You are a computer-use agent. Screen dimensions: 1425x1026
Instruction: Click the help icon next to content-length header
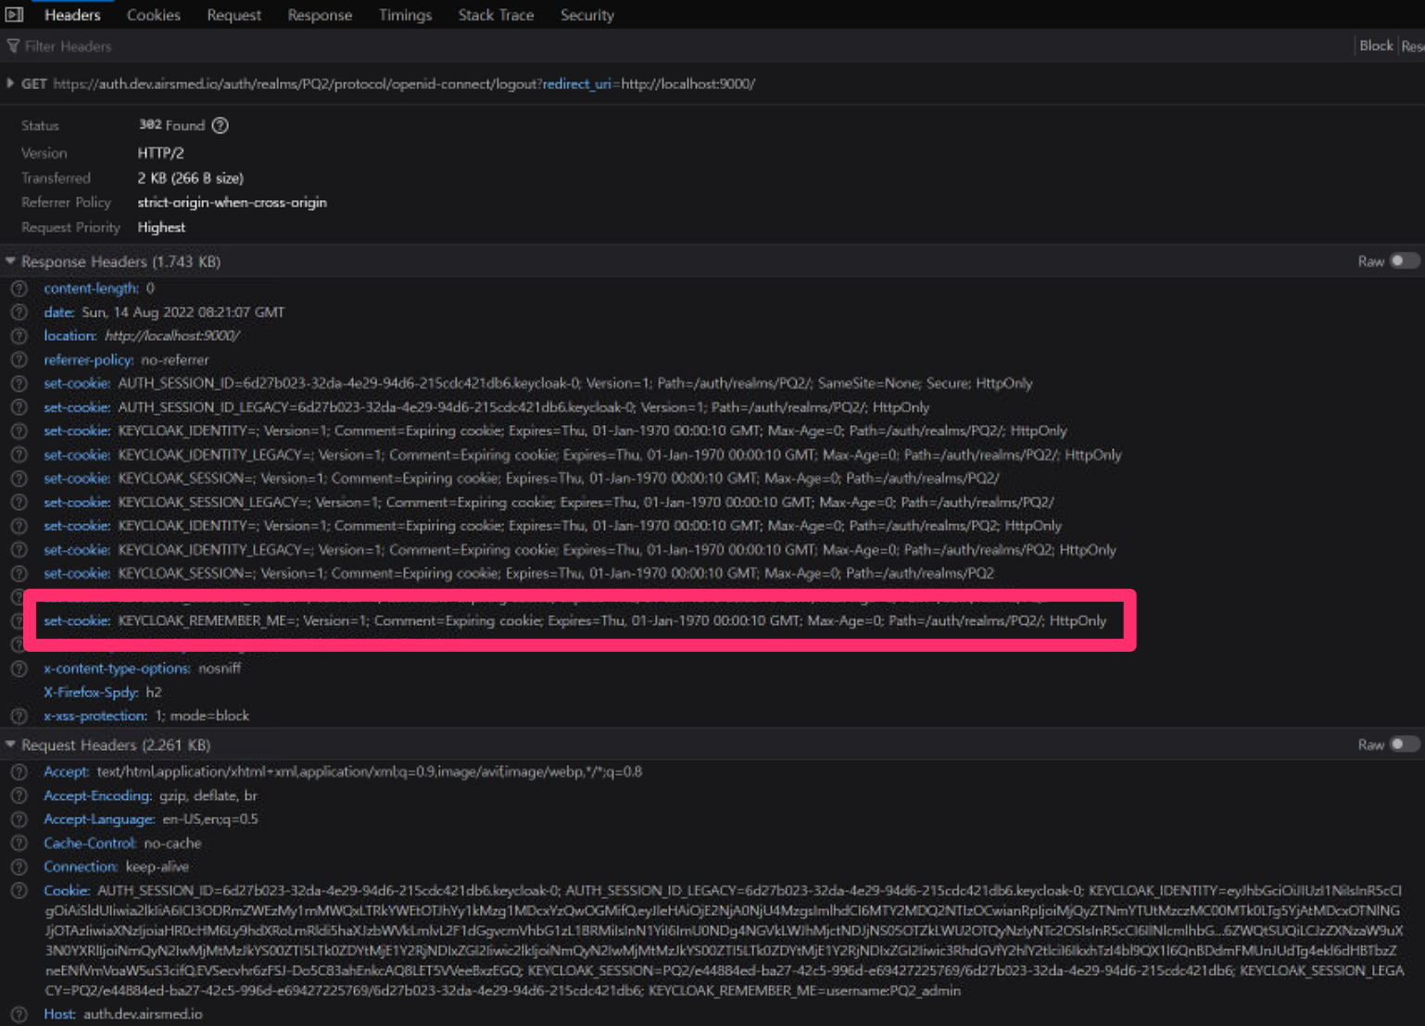click(x=19, y=288)
